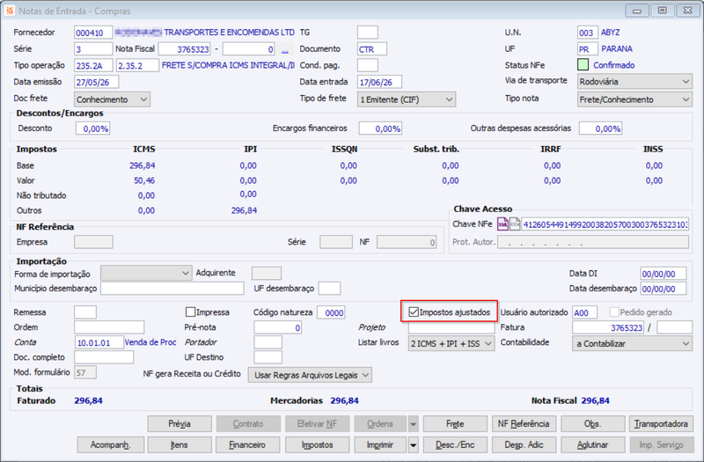The image size is (704, 462).
Task: Click the Transportadora button
Action: 661,424
